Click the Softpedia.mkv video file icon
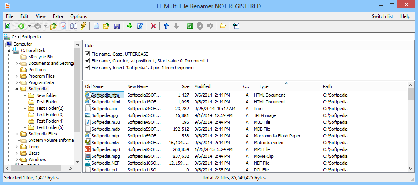Image resolution: width=418 pixels, height=185 pixels. 88,143
